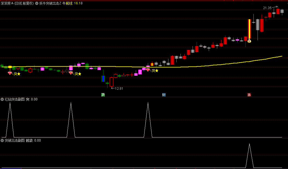Click the second white spike in 红钻突击副图
This screenshot has width=288, height=169.
71,119
